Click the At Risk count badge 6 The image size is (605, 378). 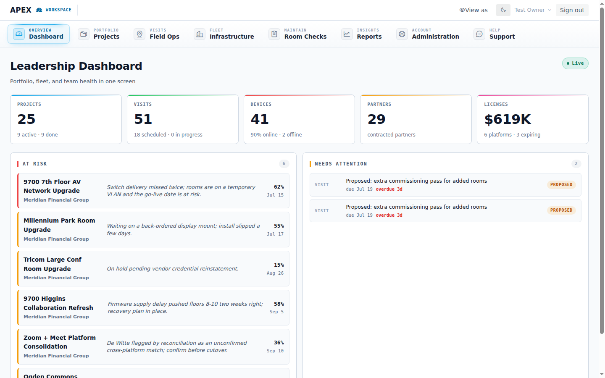pos(284,164)
